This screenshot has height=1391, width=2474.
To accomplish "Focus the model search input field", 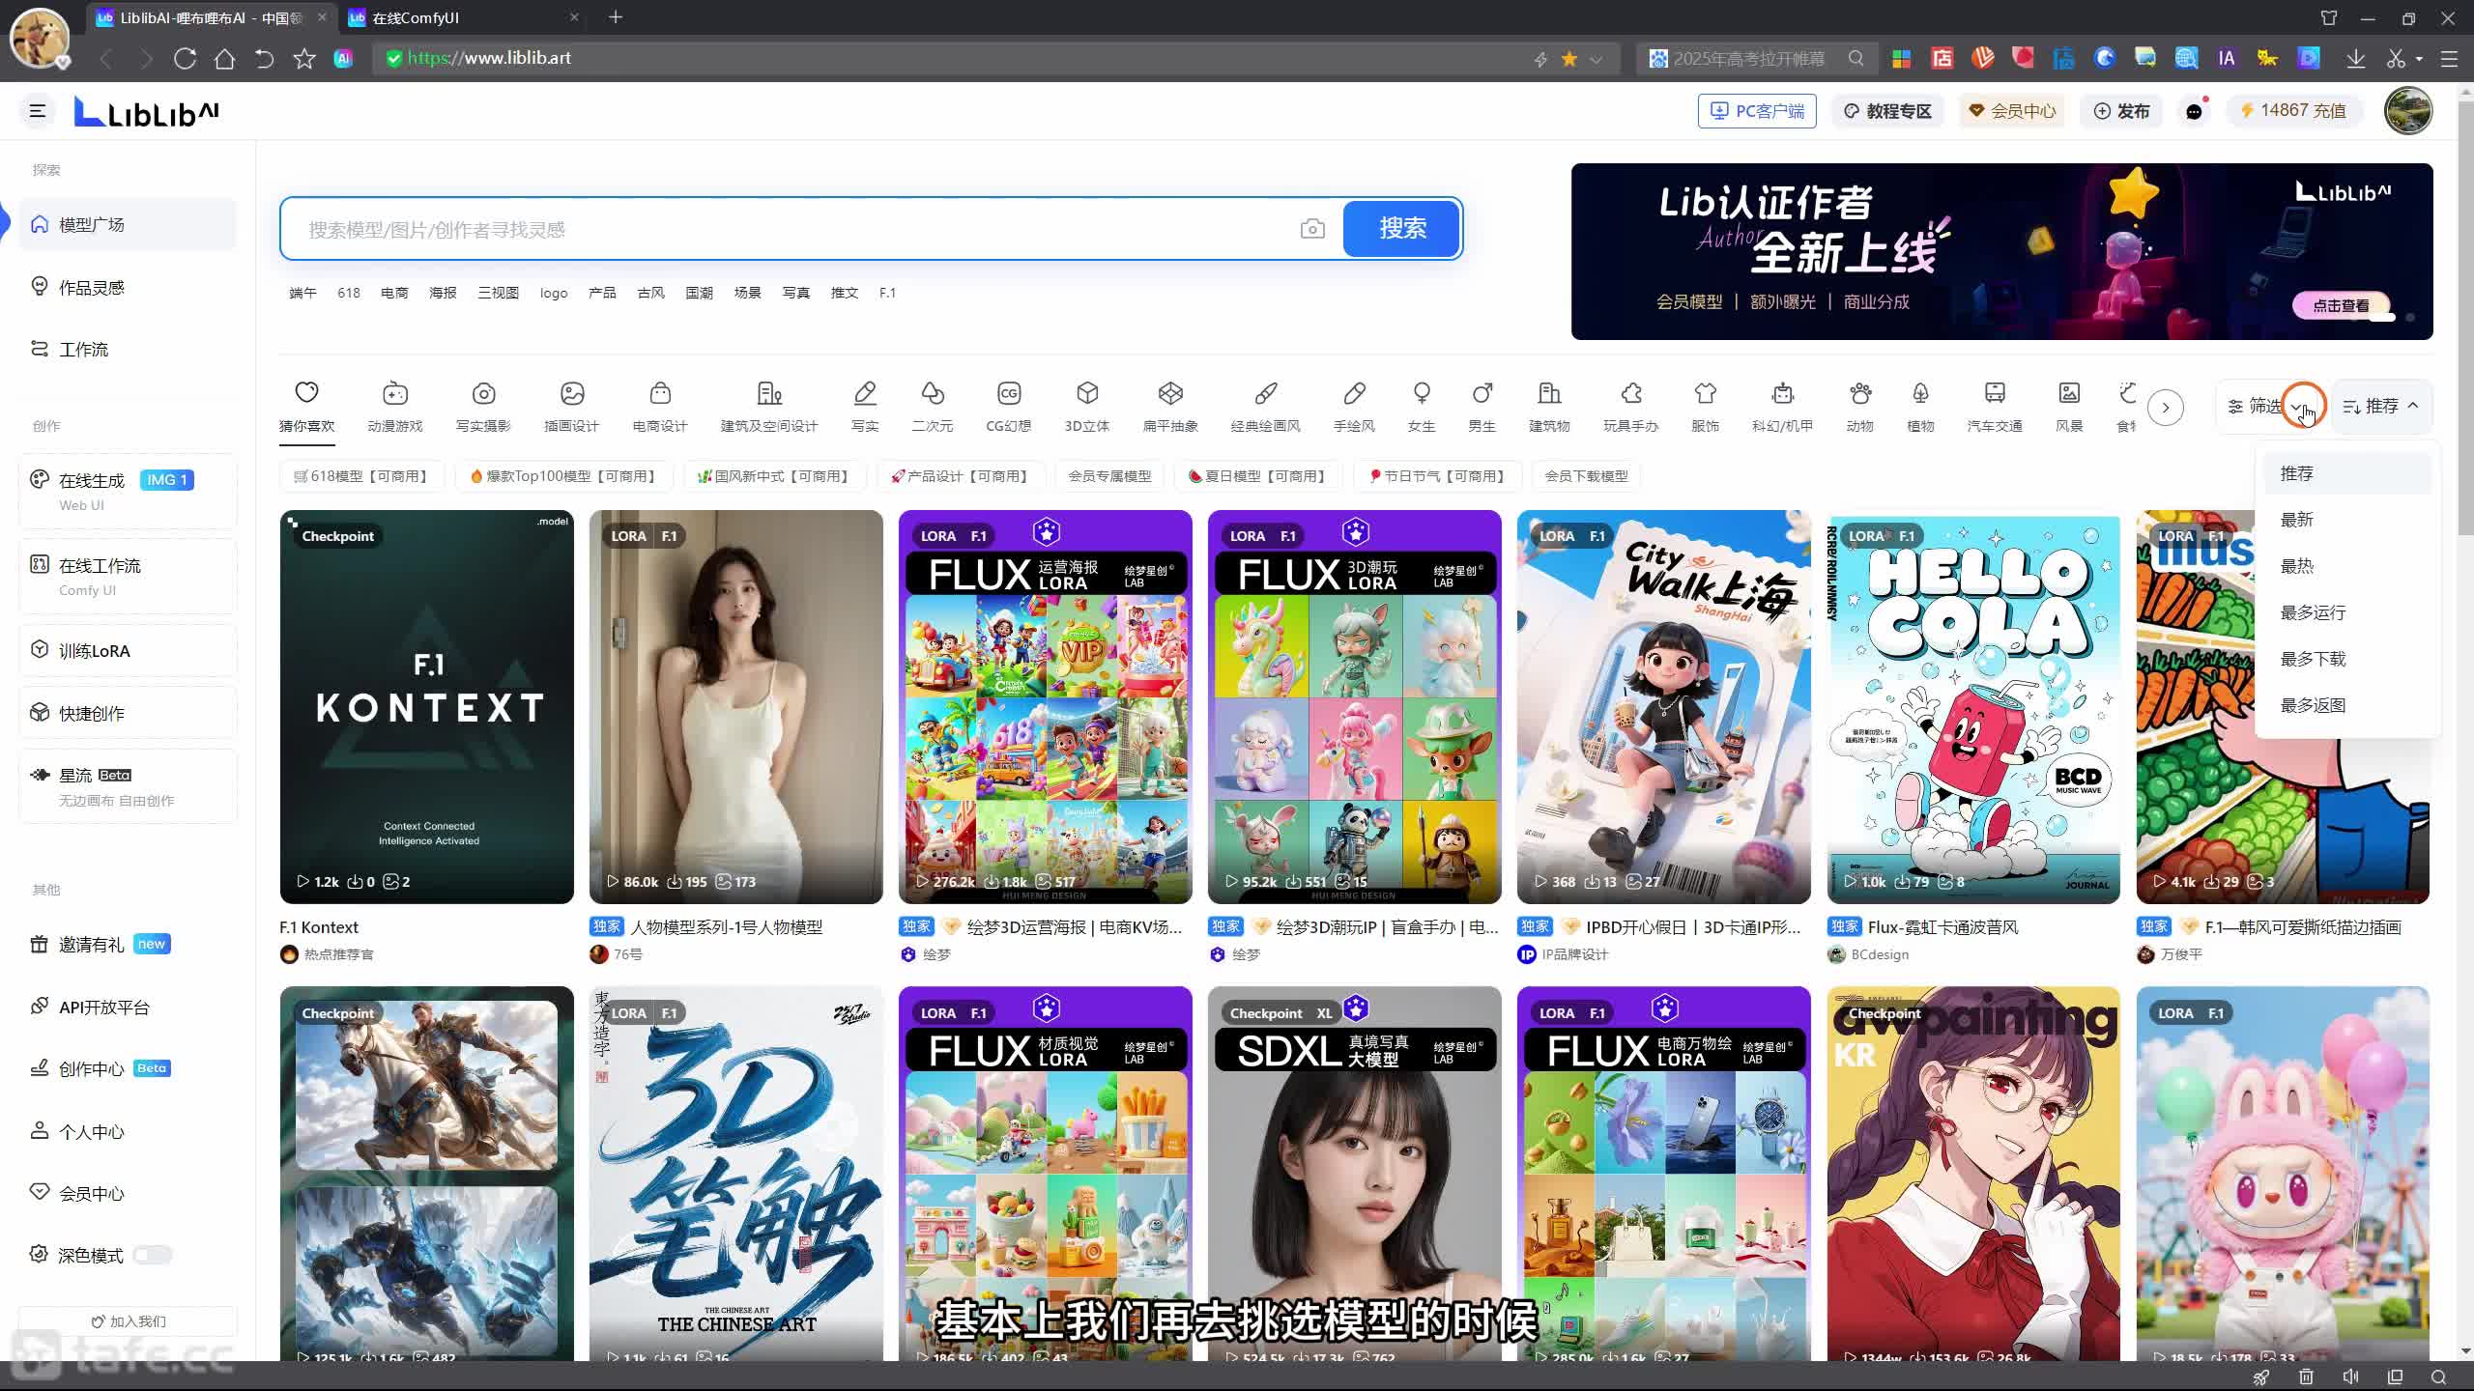I will coord(792,229).
